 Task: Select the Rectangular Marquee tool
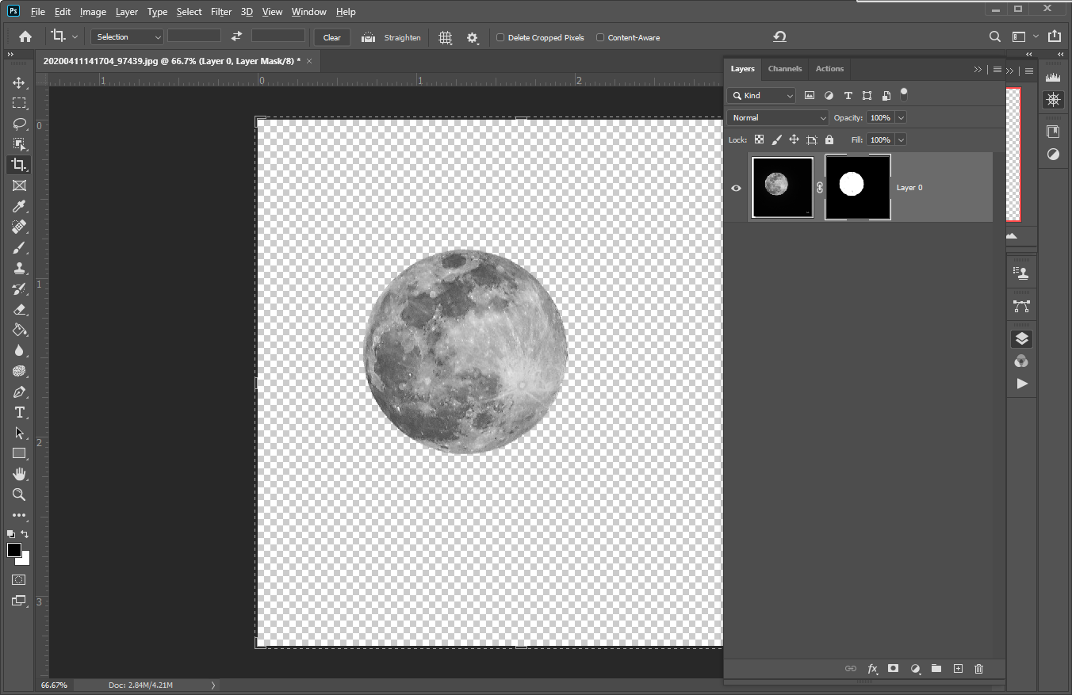19,103
